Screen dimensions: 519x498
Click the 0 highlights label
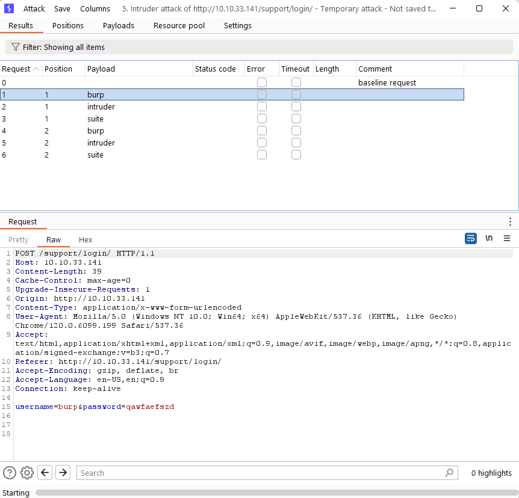click(x=491, y=473)
